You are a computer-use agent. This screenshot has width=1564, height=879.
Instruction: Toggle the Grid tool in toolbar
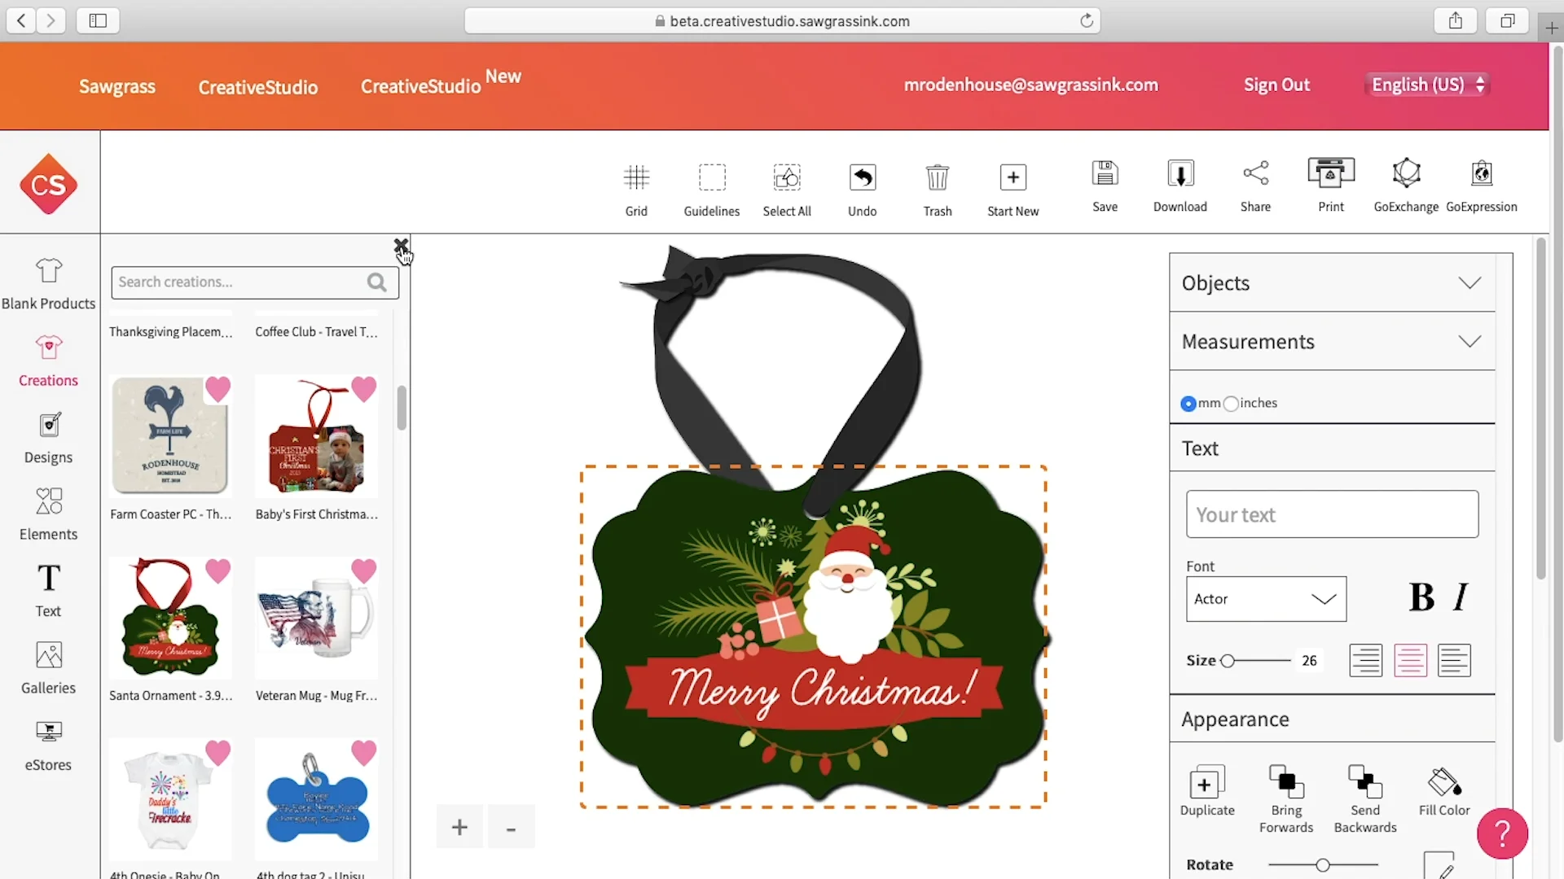coord(636,177)
